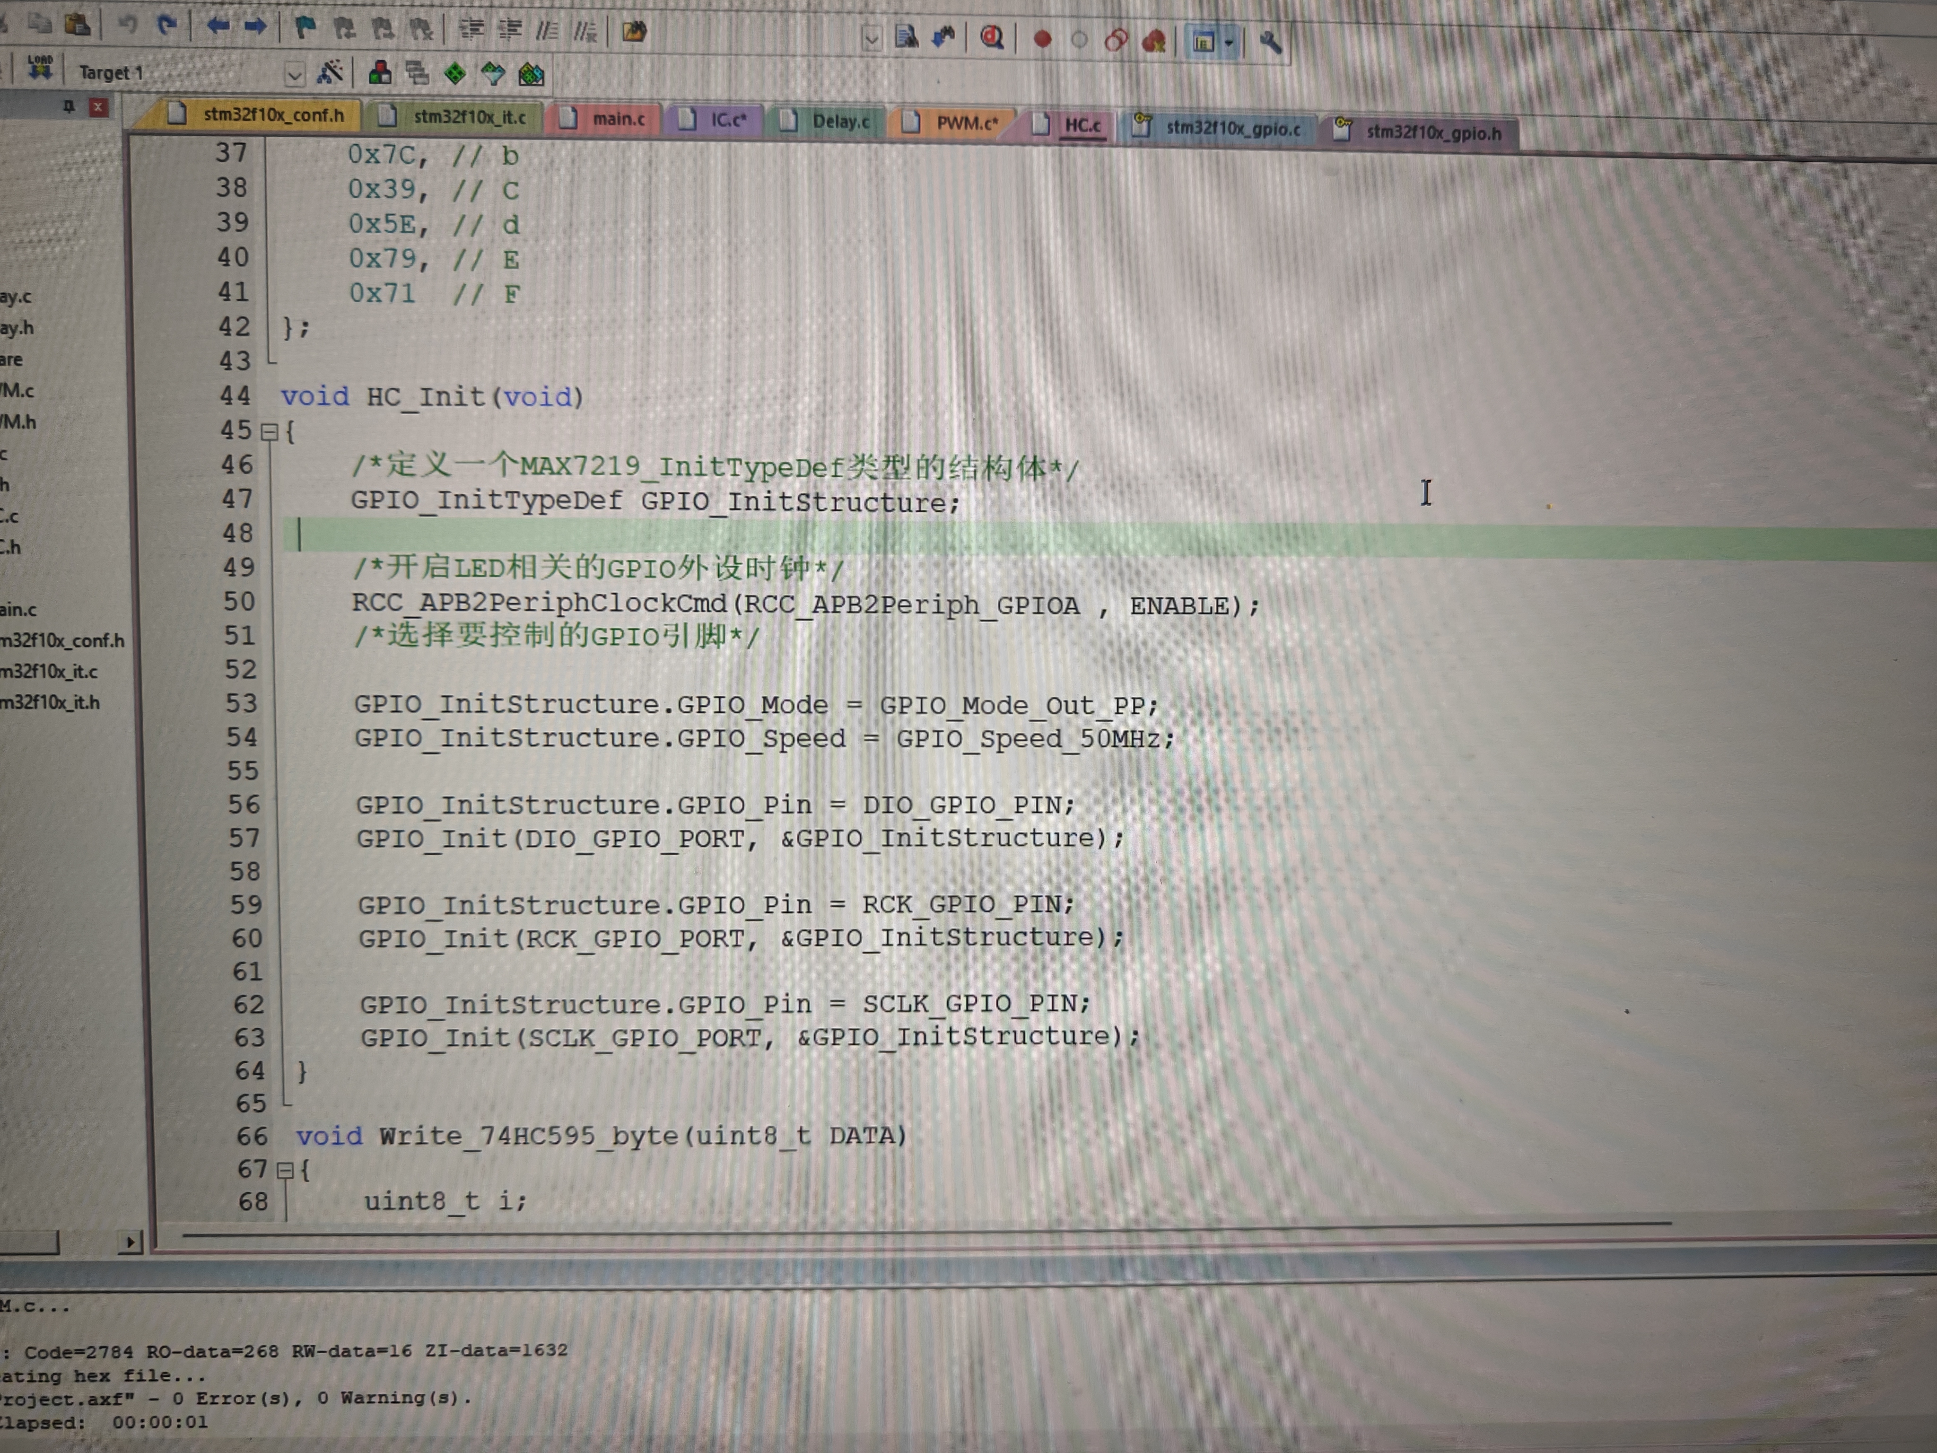Open Configuration wrench icon
Image resolution: width=1937 pixels, height=1453 pixels.
click(1270, 41)
